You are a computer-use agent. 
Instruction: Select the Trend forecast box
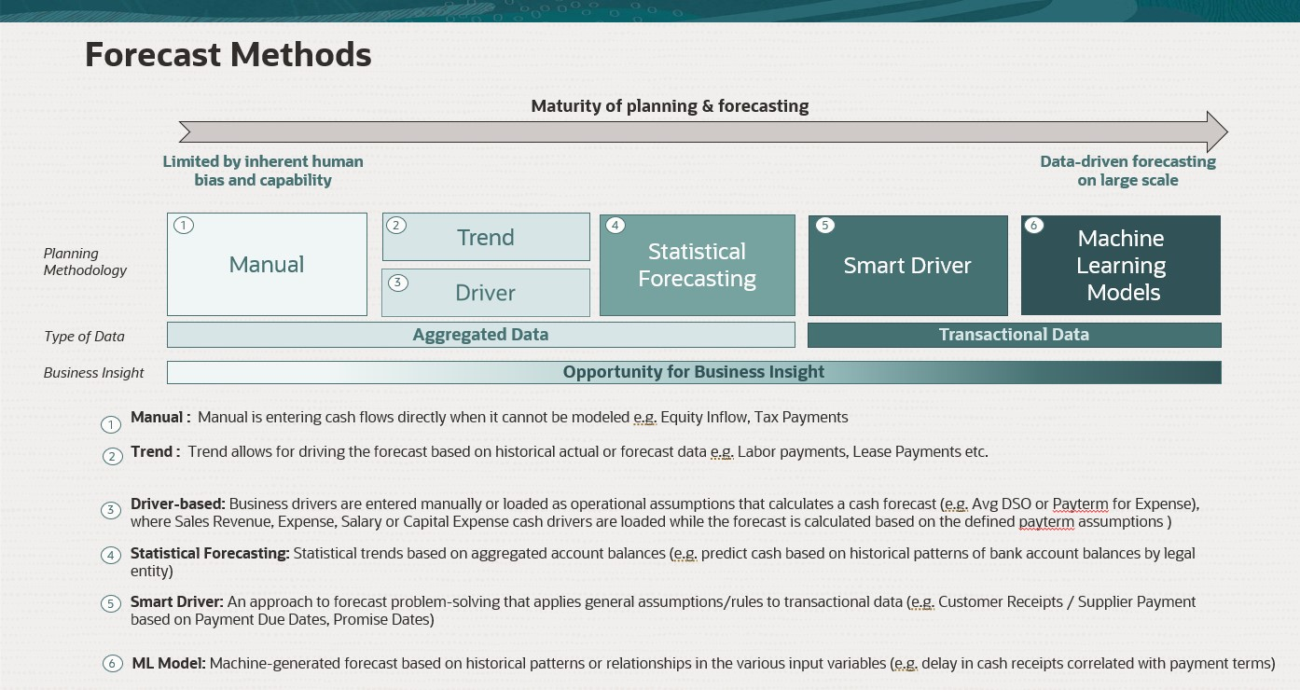pos(486,237)
